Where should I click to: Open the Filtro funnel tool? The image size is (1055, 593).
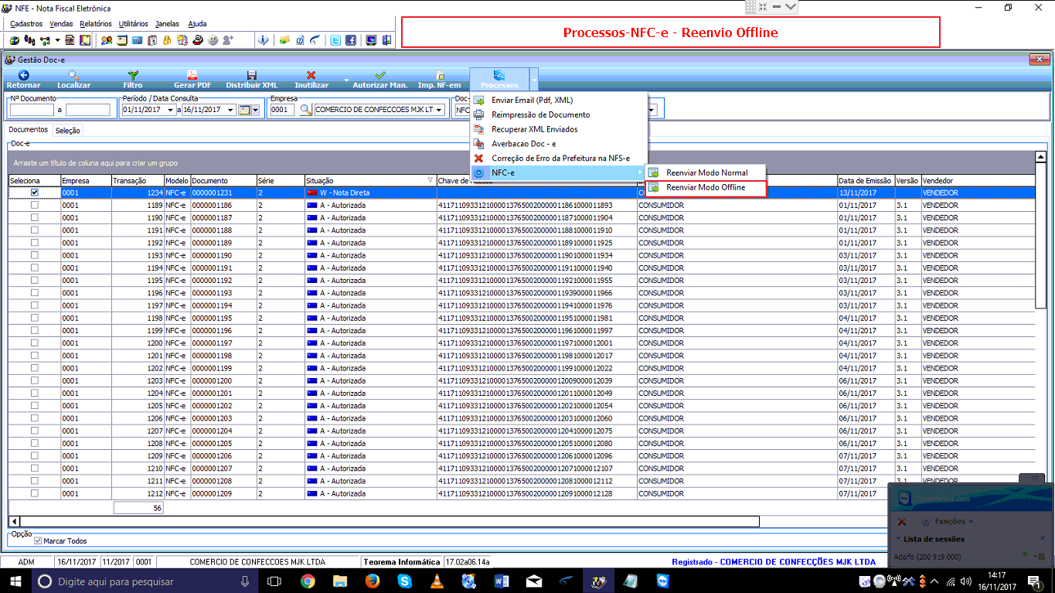[x=133, y=79]
